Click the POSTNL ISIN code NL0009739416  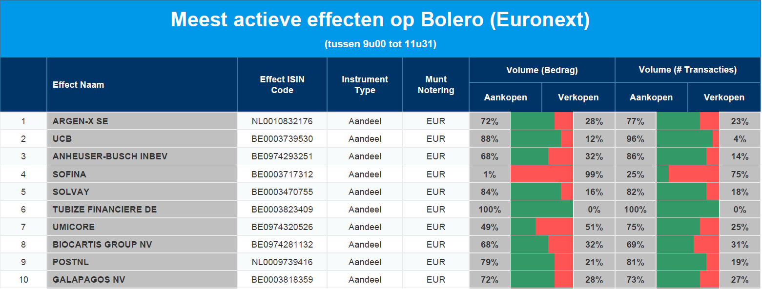pos(282,262)
